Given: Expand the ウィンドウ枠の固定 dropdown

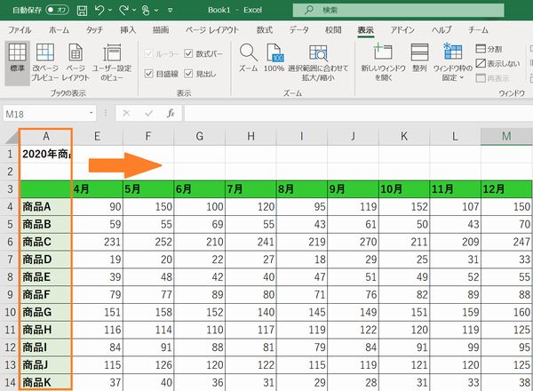Looking at the screenshot, I should pyautogui.click(x=453, y=62).
